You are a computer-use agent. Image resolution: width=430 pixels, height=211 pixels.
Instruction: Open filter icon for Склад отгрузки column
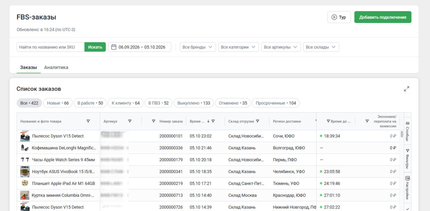coord(257,121)
